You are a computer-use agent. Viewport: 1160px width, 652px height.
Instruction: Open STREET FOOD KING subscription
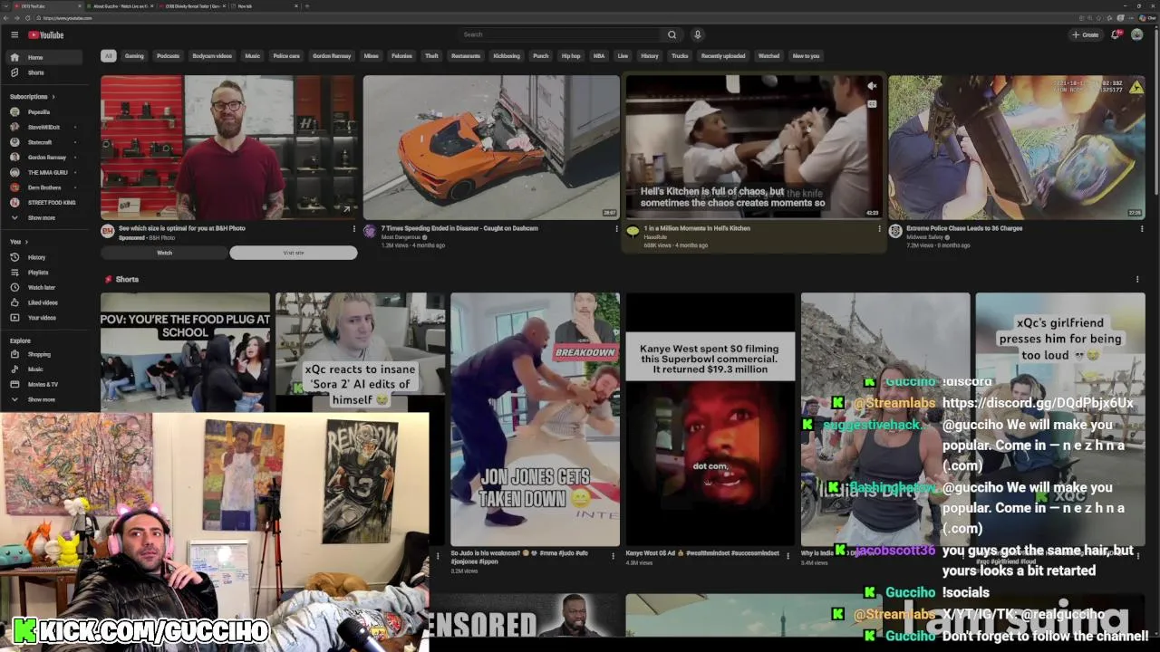point(43,202)
